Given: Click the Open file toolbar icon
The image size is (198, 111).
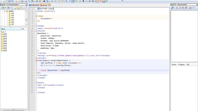Looking at the screenshot, I should (6, 1).
